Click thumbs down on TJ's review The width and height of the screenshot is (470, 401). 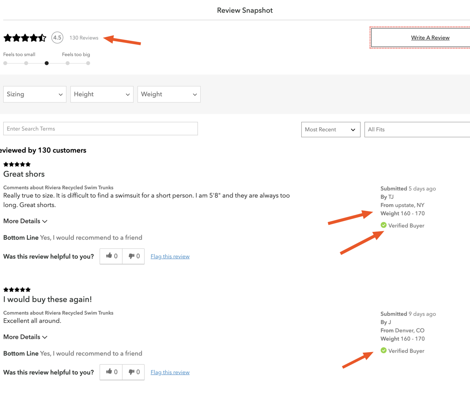coord(133,256)
